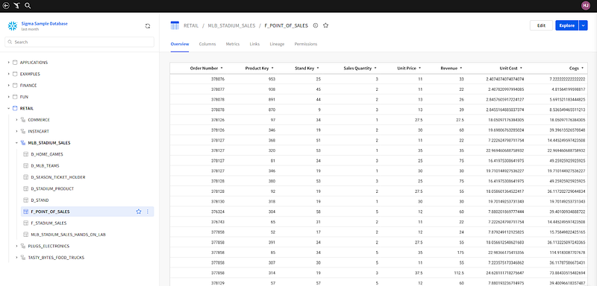
Task: Click the table icon beside RETAIL breadcrumb
Action: coord(175,25)
